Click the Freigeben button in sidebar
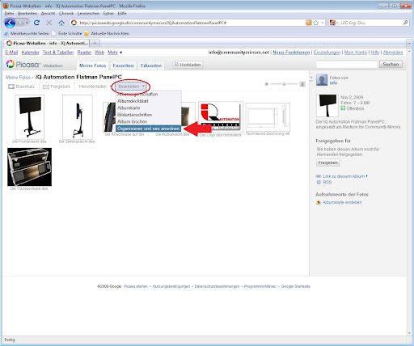 tap(327, 162)
